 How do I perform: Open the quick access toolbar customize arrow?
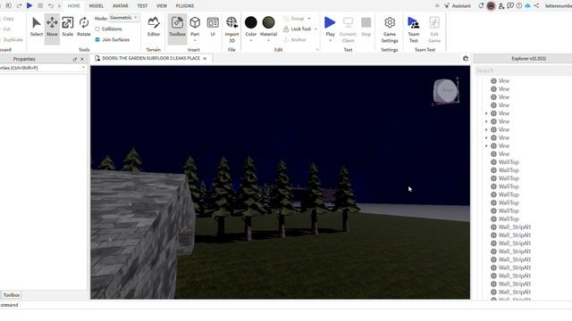59,6
